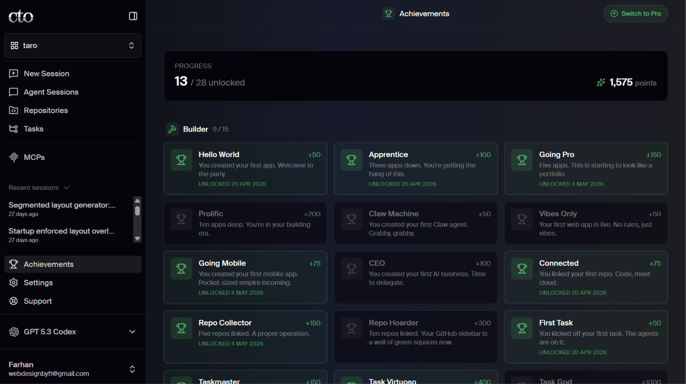The image size is (686, 384).
Task: Collapse the Recent sessions section
Action: tap(39, 188)
